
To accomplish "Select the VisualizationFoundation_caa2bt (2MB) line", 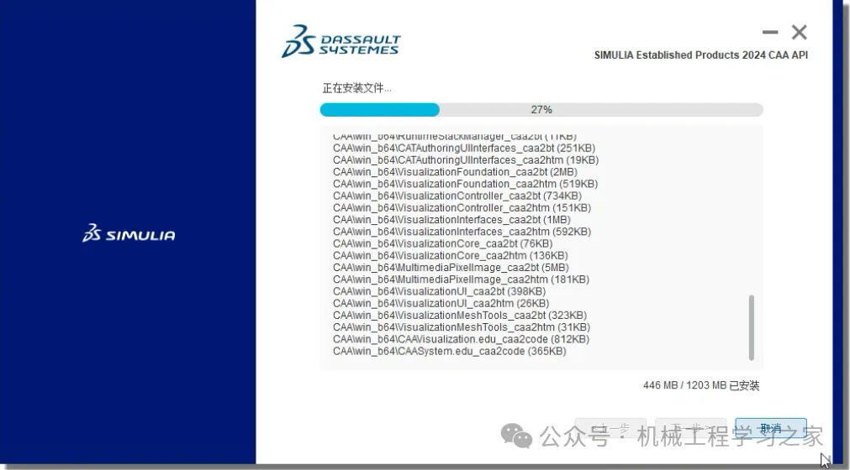I will [455, 172].
